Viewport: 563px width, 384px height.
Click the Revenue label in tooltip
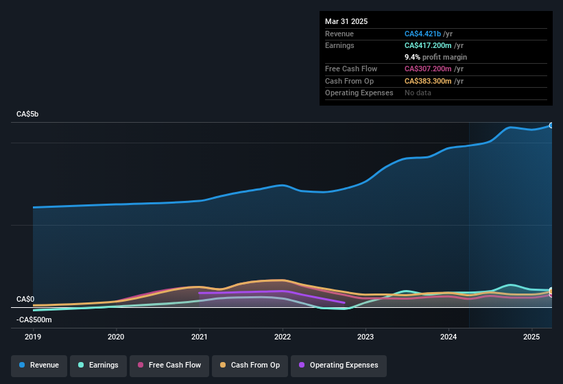tap(339, 34)
